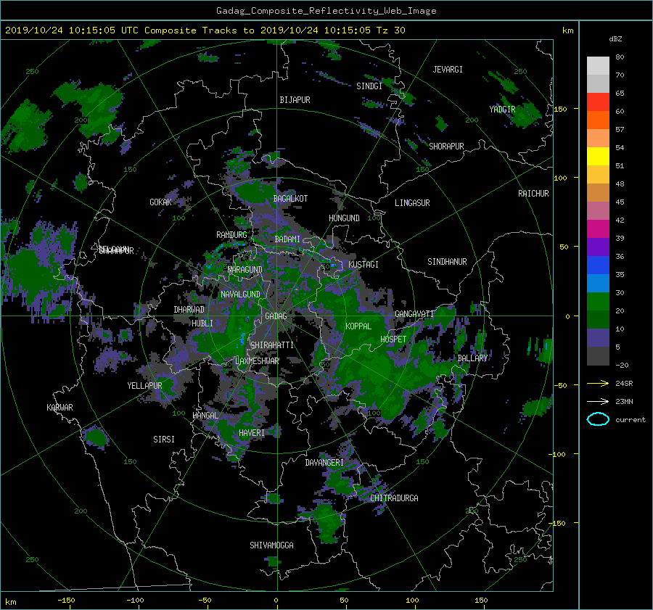This screenshot has width=653, height=610.
Task: Click the 'km' label at bottom-left axis
Action: [11, 602]
